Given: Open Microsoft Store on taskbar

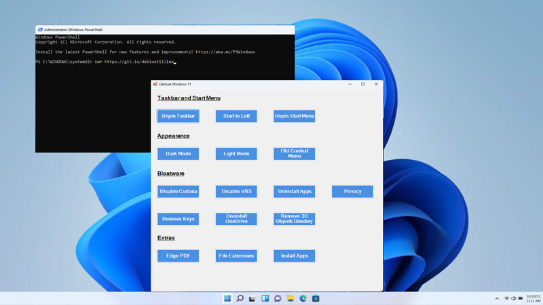Looking at the screenshot, I should tap(316, 298).
